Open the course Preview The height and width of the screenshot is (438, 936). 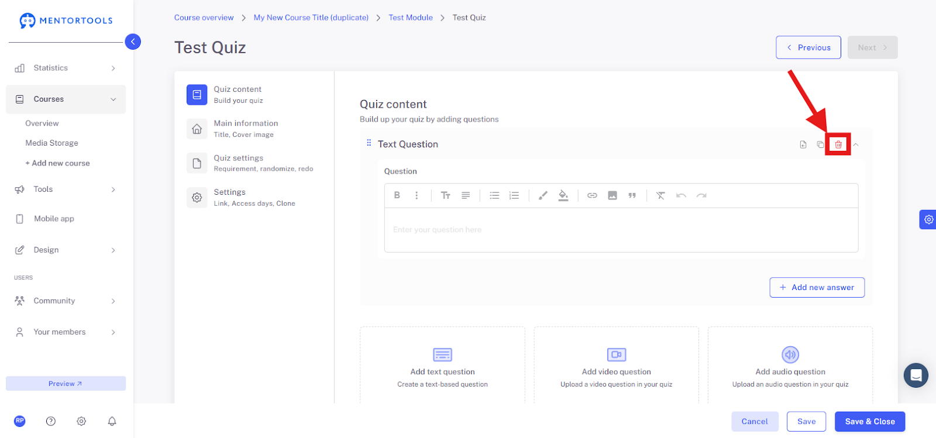pos(66,384)
